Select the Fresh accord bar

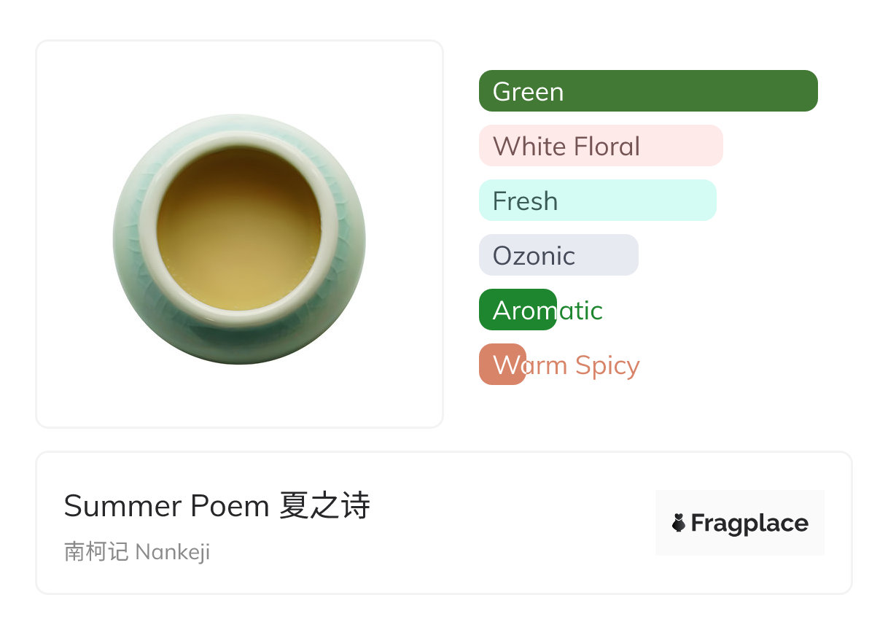point(597,201)
